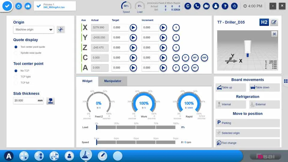Image resolution: width=288 pixels, height=162 pixels.
Task: Toggle External refrigeration
Action: (x=265, y=104)
